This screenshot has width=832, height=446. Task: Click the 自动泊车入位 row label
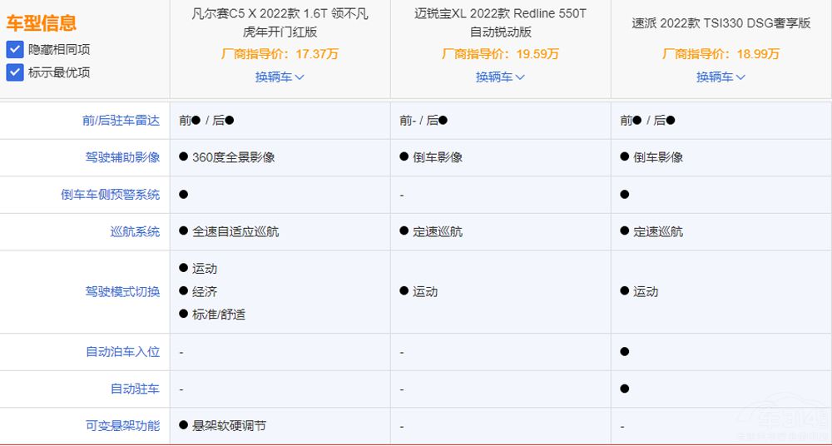(122, 352)
